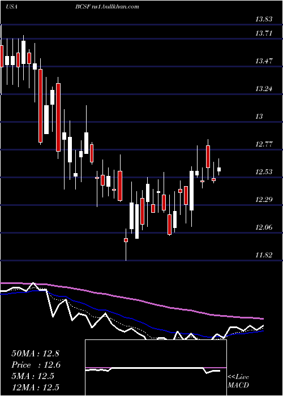Click the 13.83 price axis label
The image size is (283, 396).
point(264,19)
